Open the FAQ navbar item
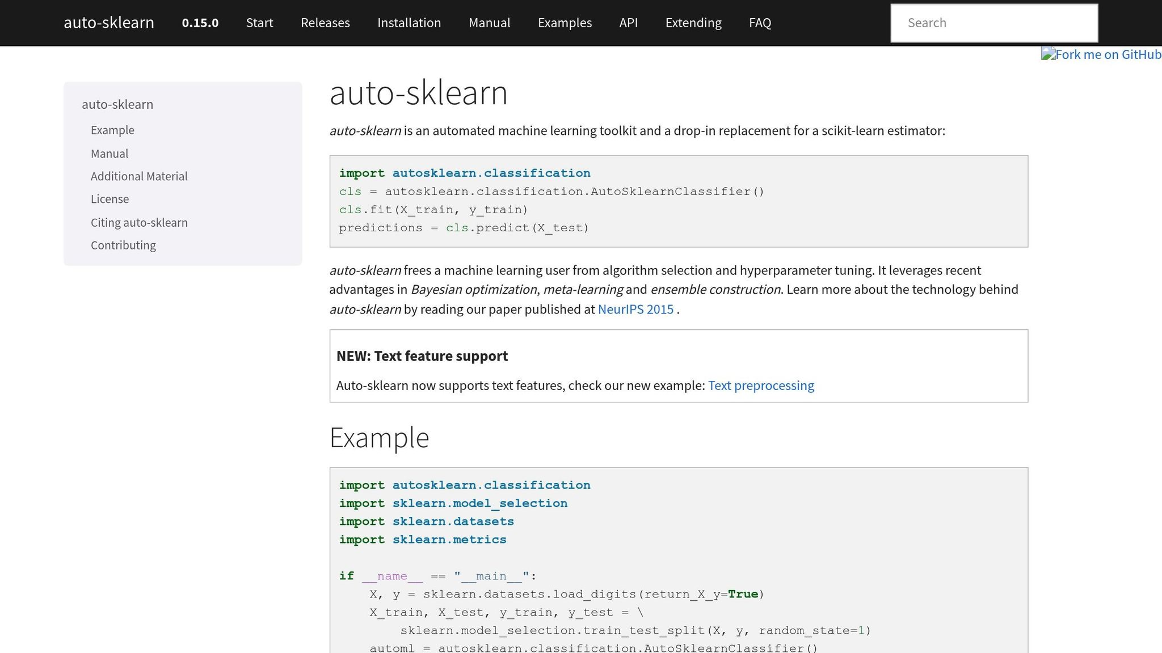Image resolution: width=1162 pixels, height=653 pixels. point(760,23)
